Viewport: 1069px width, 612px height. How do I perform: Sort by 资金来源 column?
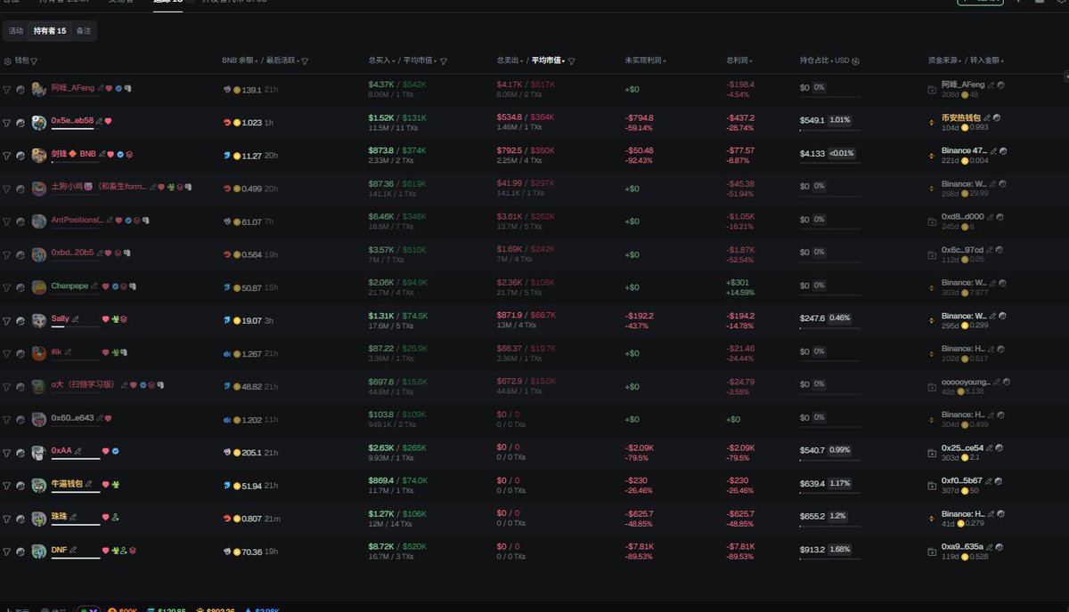pos(944,60)
